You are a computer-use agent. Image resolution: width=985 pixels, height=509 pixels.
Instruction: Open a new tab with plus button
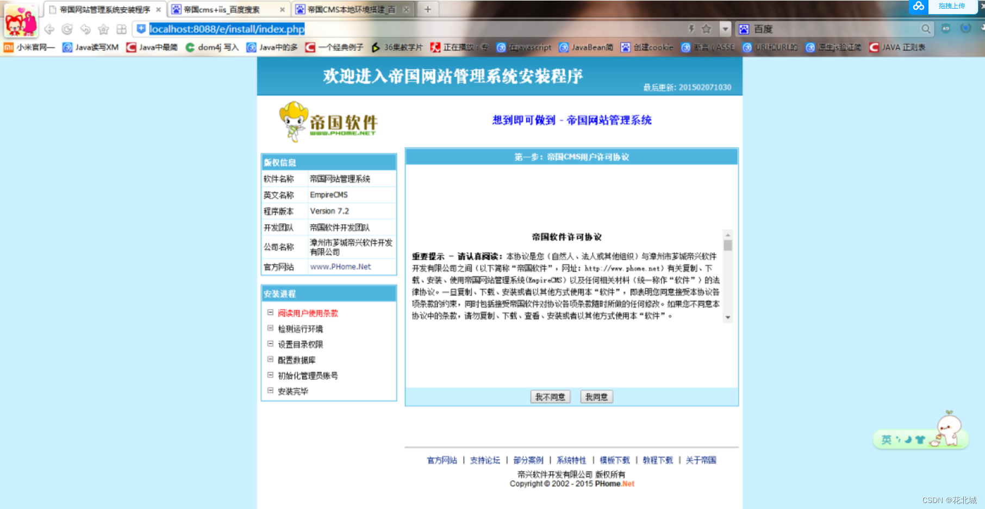tap(428, 9)
